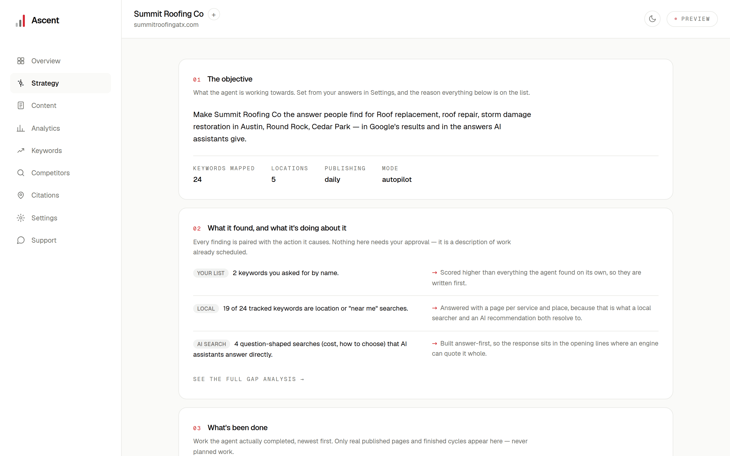Viewport: 730px width, 456px height.
Task: Click the Competitors magnifier icon
Action: (21, 173)
